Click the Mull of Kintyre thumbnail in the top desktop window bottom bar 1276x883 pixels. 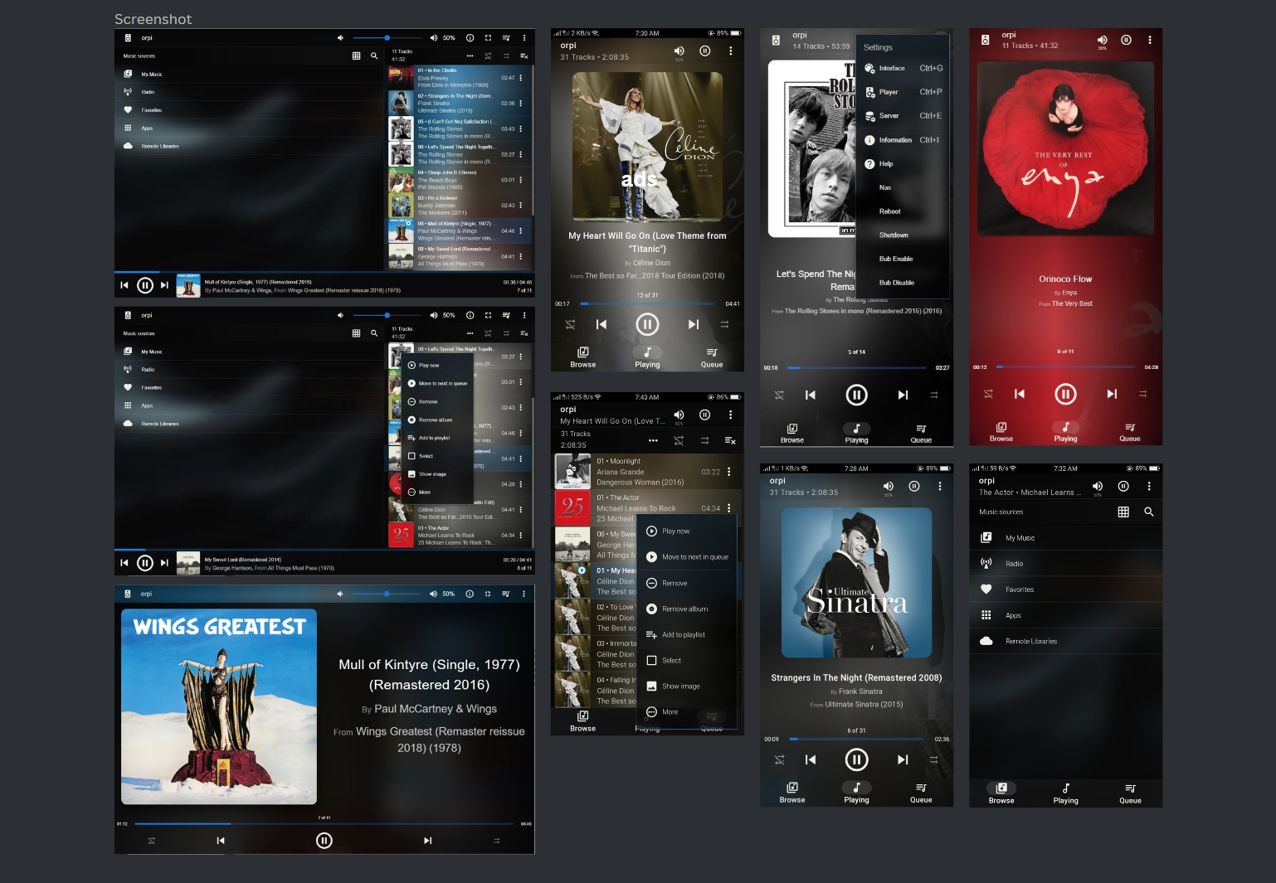pyautogui.click(x=188, y=285)
